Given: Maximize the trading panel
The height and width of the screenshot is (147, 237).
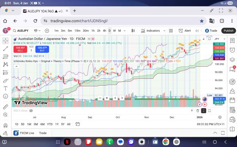Looking at the screenshot, I should click(223, 133).
